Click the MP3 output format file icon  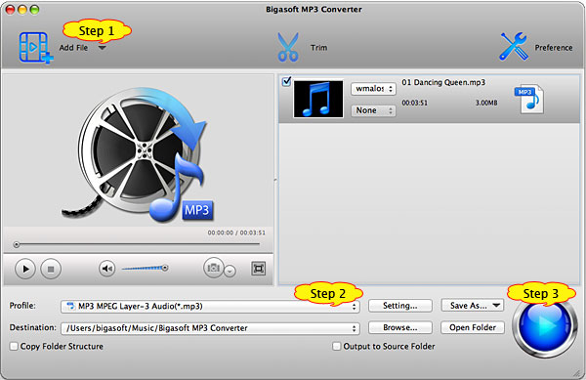click(x=528, y=99)
